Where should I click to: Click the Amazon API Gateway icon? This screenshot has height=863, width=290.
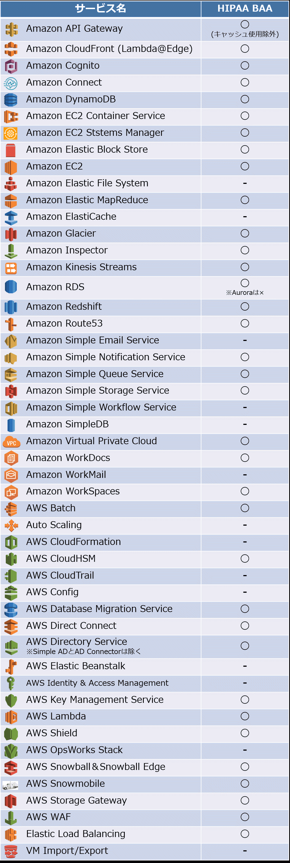point(11,30)
